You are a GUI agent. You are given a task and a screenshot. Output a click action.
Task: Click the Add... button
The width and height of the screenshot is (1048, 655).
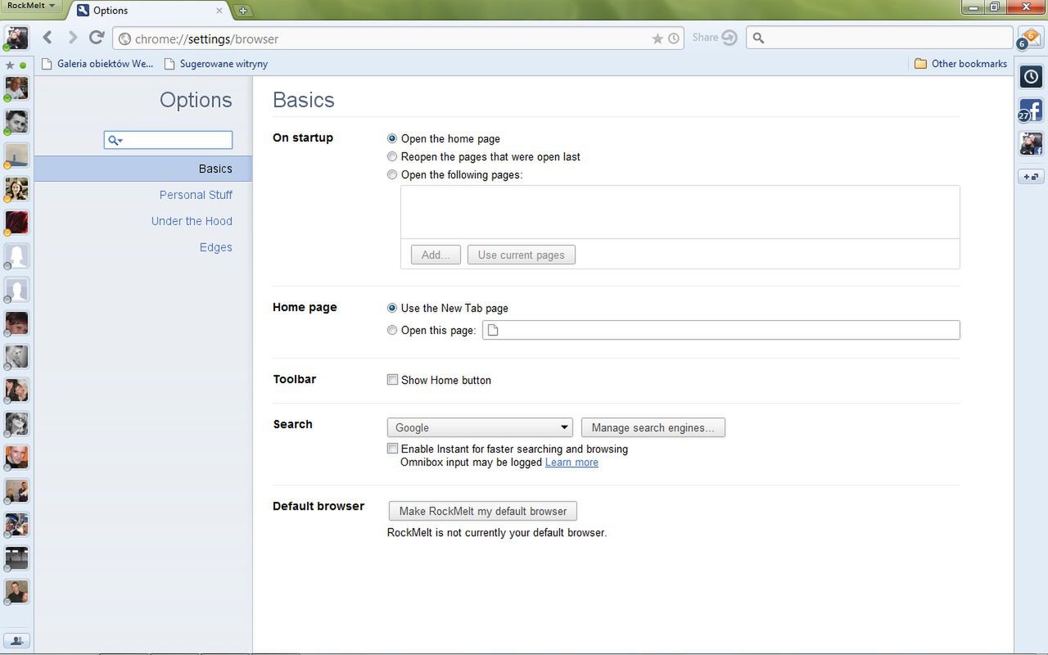(436, 255)
